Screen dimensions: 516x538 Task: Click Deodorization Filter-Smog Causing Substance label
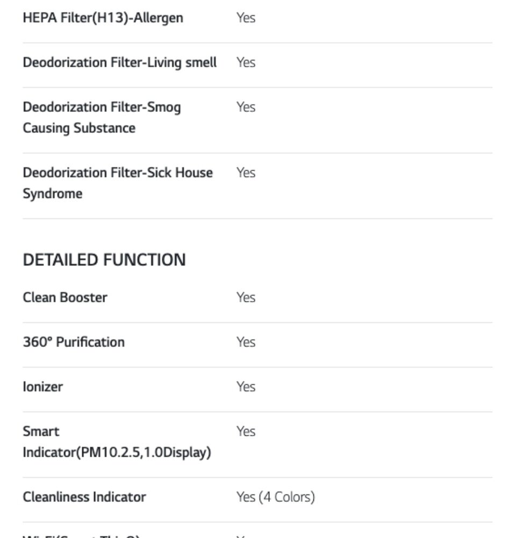click(102, 117)
